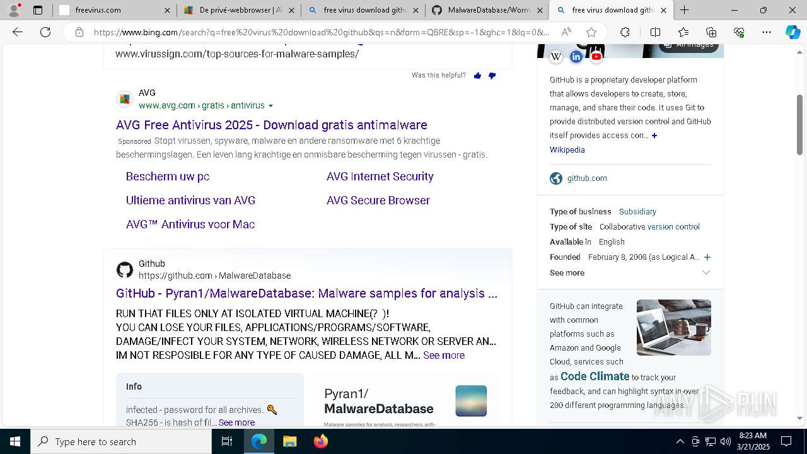The height and width of the screenshot is (454, 807).
Task: Open a new browser tab
Action: tap(684, 10)
